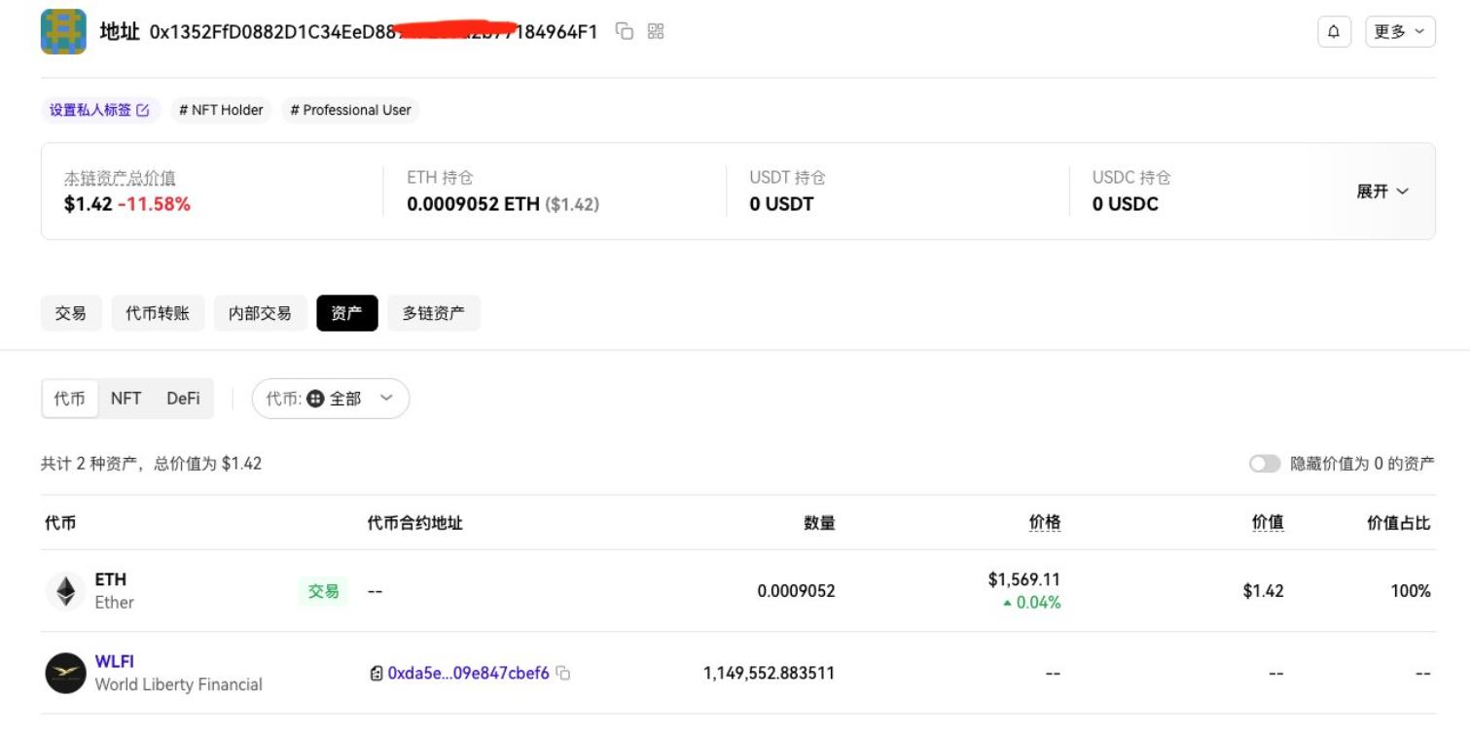The width and height of the screenshot is (1470, 736).
Task: Click the green 交易 button for ETH
Action: 323,591
